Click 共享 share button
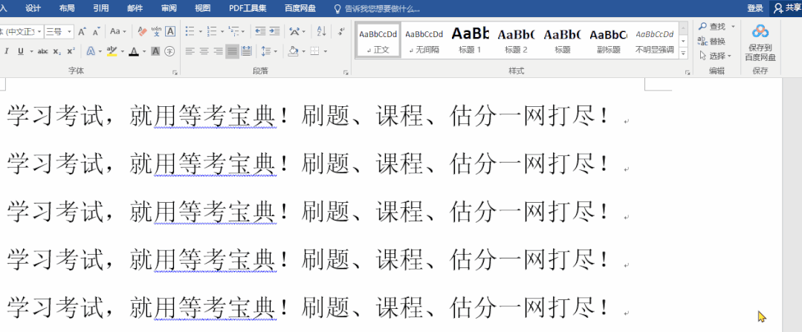This screenshot has width=802, height=332. pyautogui.click(x=786, y=8)
